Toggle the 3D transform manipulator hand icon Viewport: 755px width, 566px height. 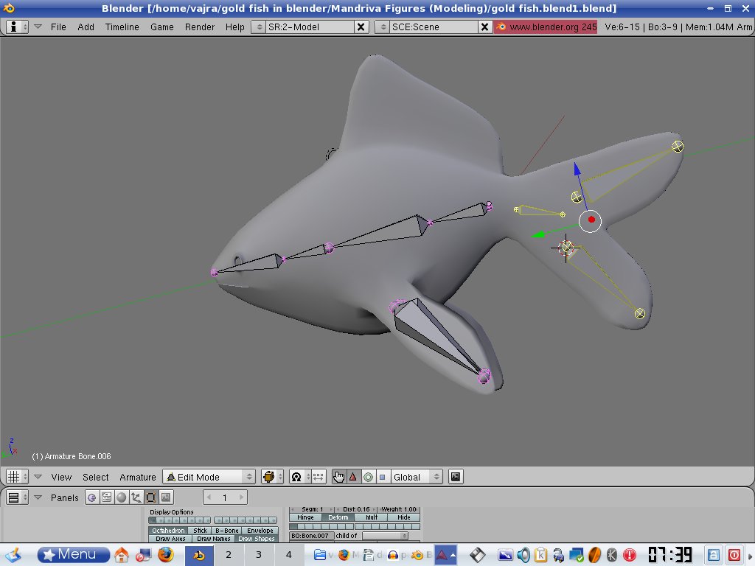[339, 477]
